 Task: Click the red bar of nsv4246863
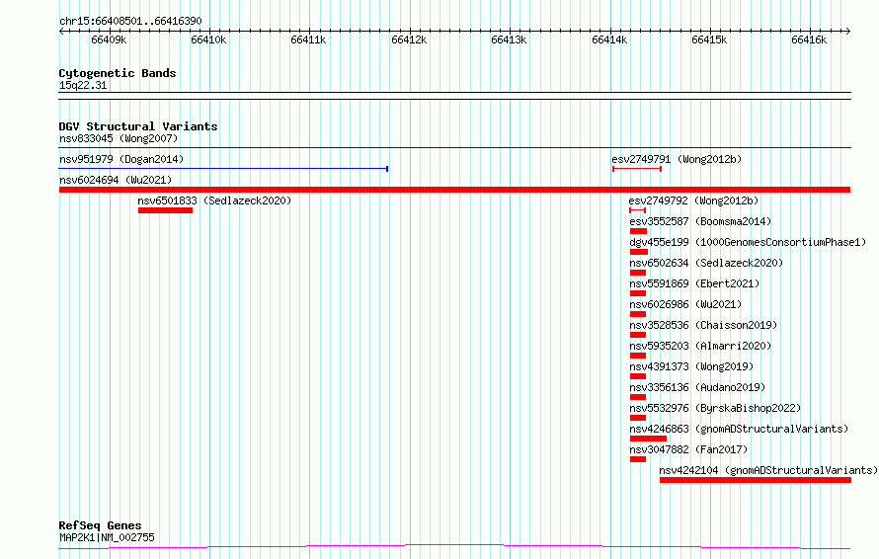click(x=648, y=439)
